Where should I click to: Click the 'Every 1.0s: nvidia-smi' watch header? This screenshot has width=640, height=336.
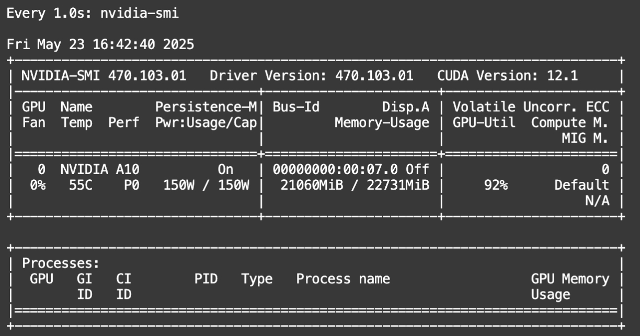[x=93, y=13]
